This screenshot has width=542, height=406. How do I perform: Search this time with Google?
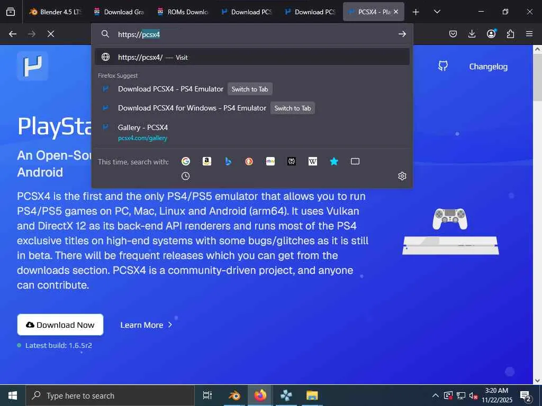(186, 161)
